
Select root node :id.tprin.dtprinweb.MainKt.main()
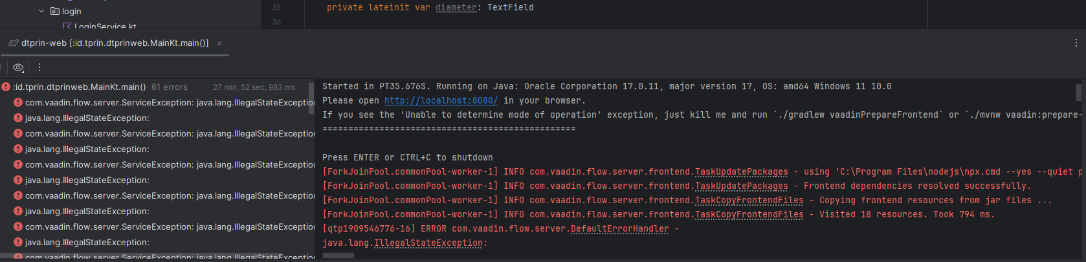[x=79, y=87]
